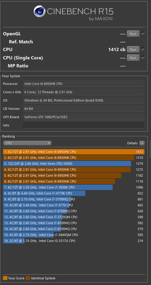
Task: Select ranking entry 13 scoring 582
Action: pyautogui.click(x=74, y=223)
